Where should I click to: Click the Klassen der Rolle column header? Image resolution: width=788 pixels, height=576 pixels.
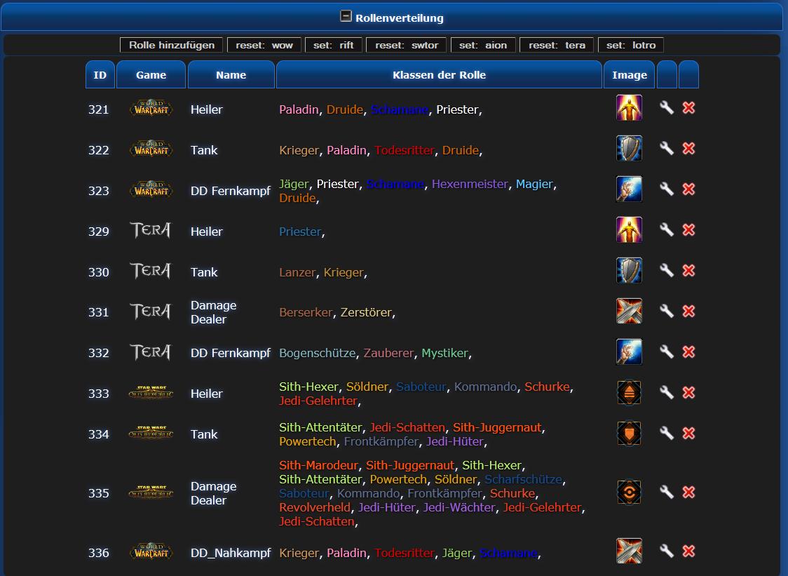tap(439, 75)
